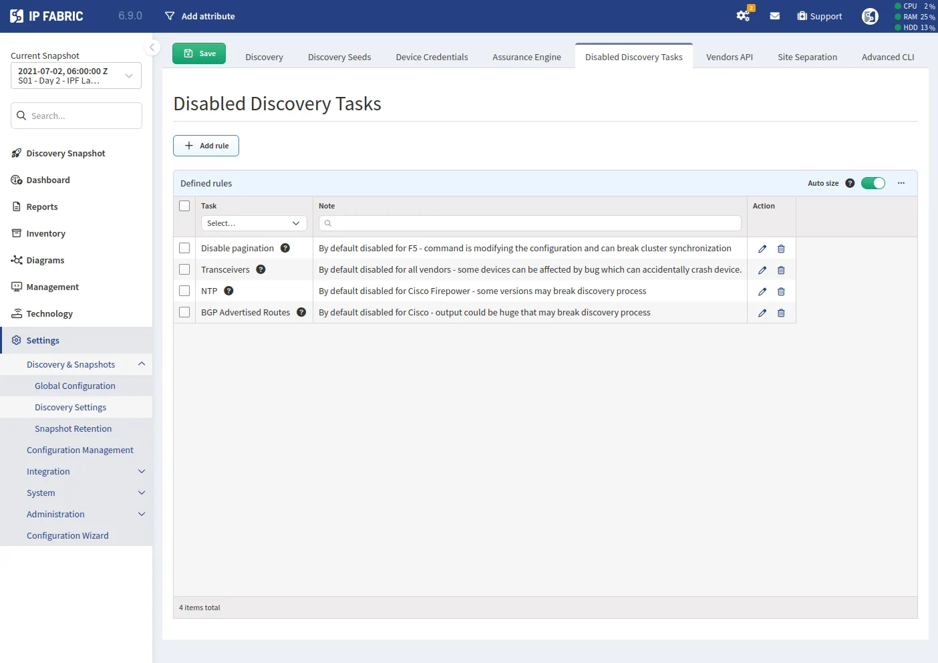Open the Site Separation tab
The width and height of the screenshot is (938, 663).
[807, 57]
